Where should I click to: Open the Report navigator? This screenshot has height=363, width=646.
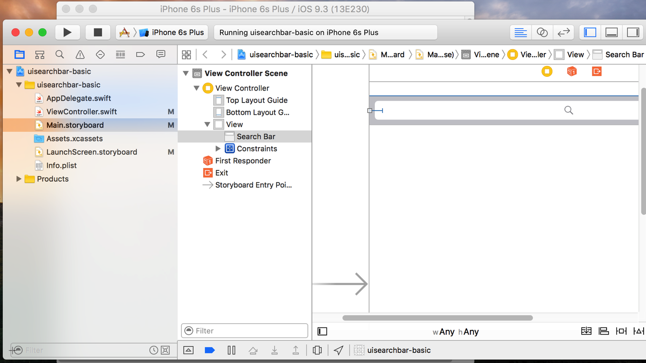(161, 55)
